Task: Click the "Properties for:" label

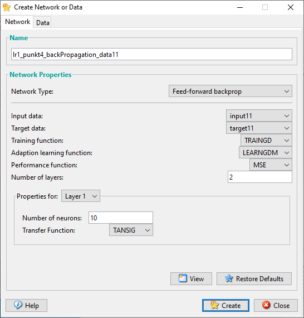Action: tap(37, 196)
